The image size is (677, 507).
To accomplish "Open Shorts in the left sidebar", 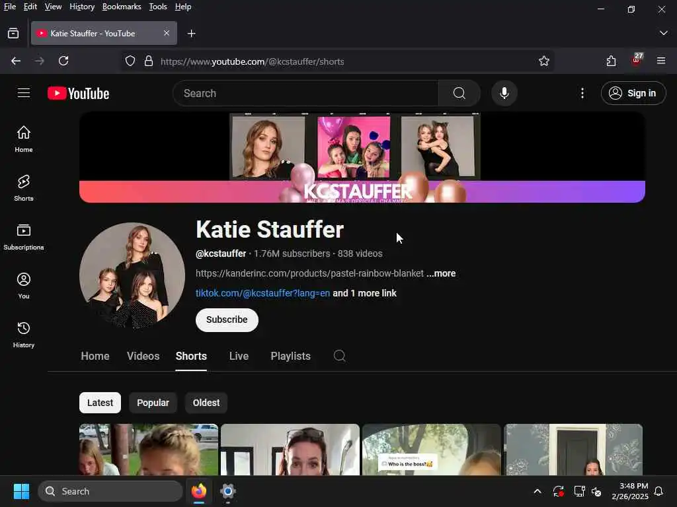I will [x=24, y=188].
